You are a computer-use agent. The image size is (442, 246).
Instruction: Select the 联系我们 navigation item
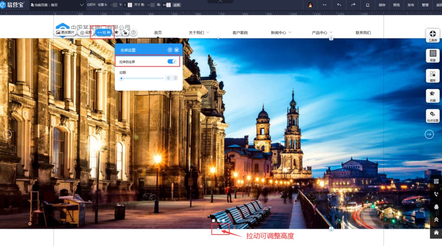pos(363,33)
